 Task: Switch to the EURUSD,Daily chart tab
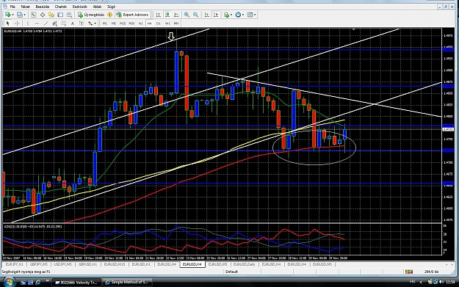point(245,264)
